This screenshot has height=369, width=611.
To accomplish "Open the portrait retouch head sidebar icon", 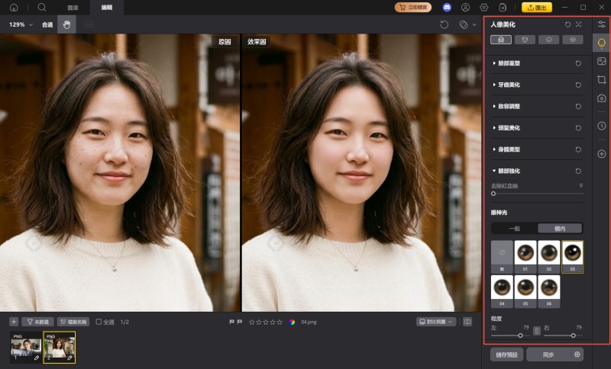I will coord(602,43).
